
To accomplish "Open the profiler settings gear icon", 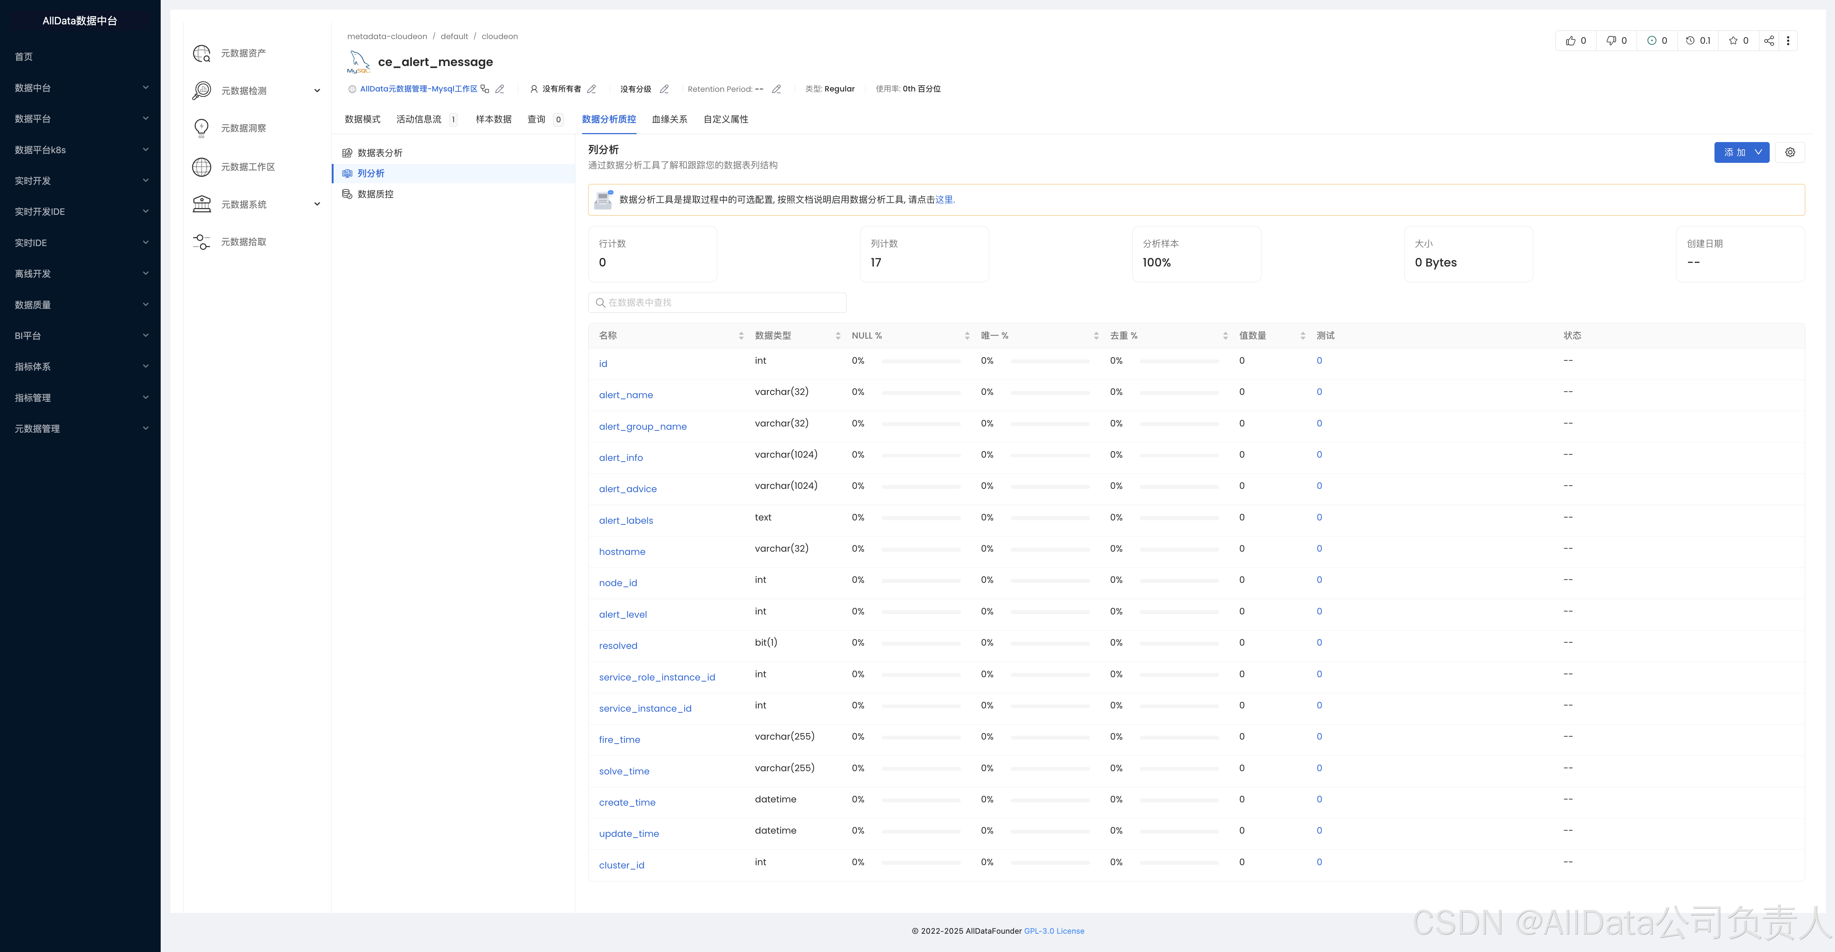I will (1789, 152).
